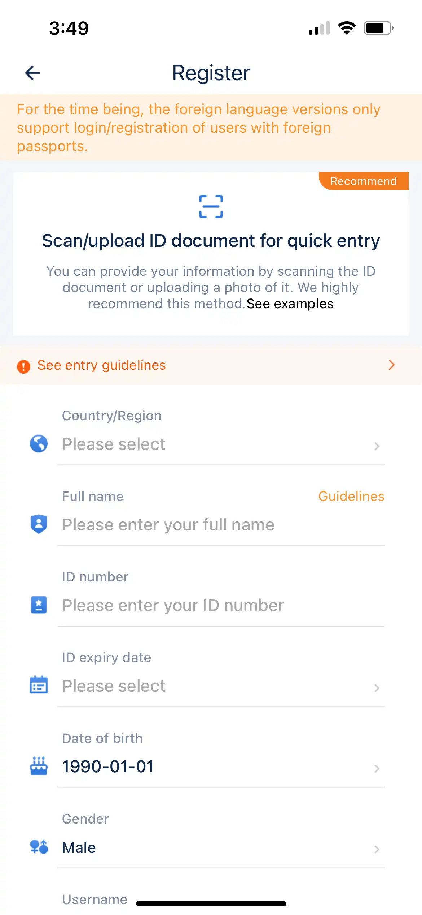Focus the ID number input field
Screen dimensions: 422x915
[x=220, y=606]
